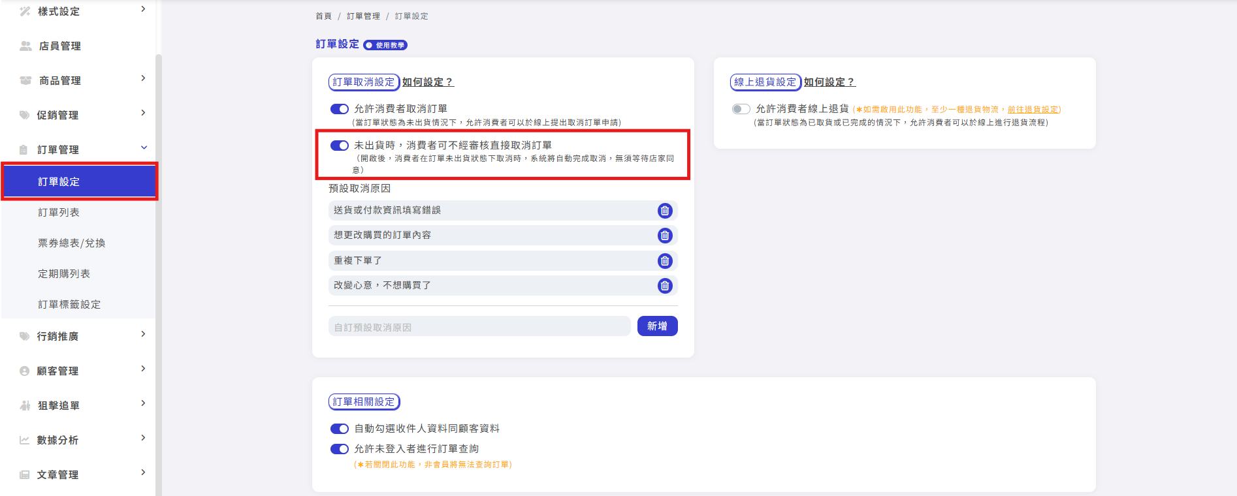Toggle 自動勾選收件人資料同顧客資料 switch
The width and height of the screenshot is (1237, 496).
[340, 429]
